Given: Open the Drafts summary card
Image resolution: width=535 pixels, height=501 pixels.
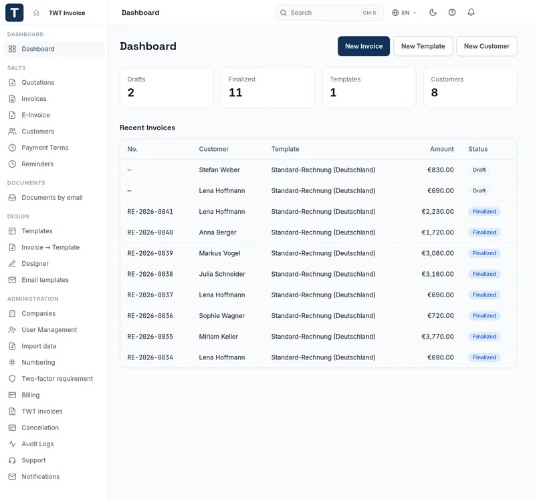Looking at the screenshot, I should [x=167, y=88].
